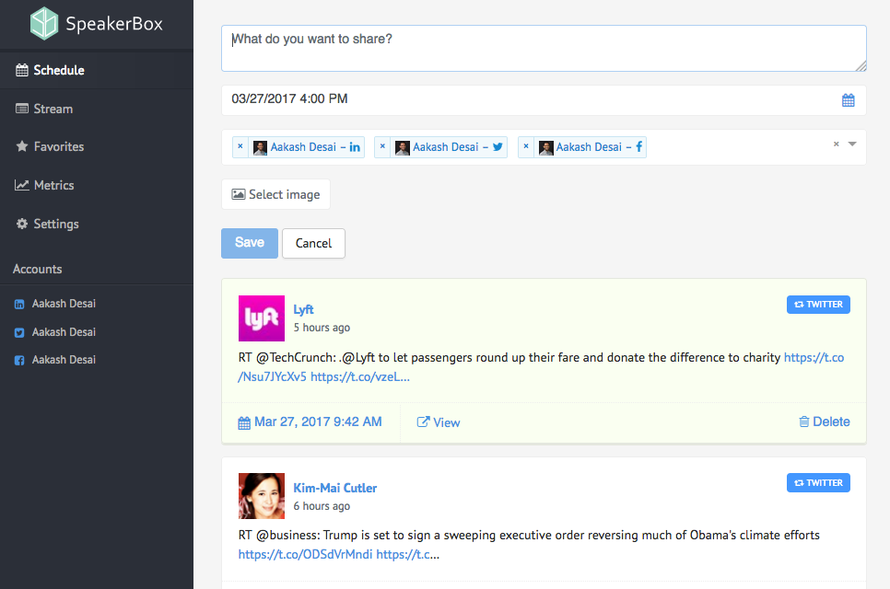Remove the Aakash Desai Facebook tag
890x589 pixels.
point(526,146)
